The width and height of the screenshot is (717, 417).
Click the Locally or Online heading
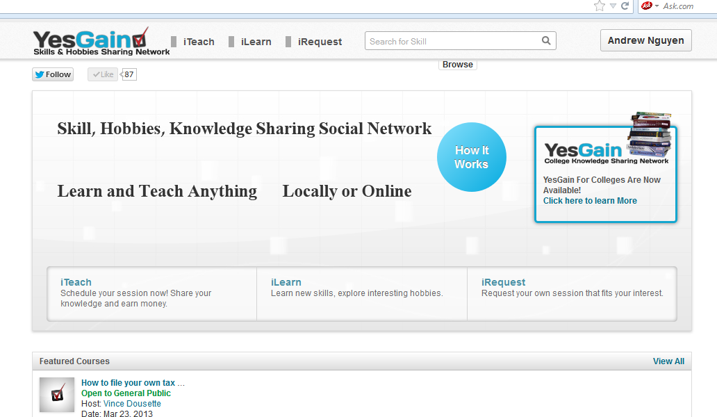pyautogui.click(x=347, y=191)
